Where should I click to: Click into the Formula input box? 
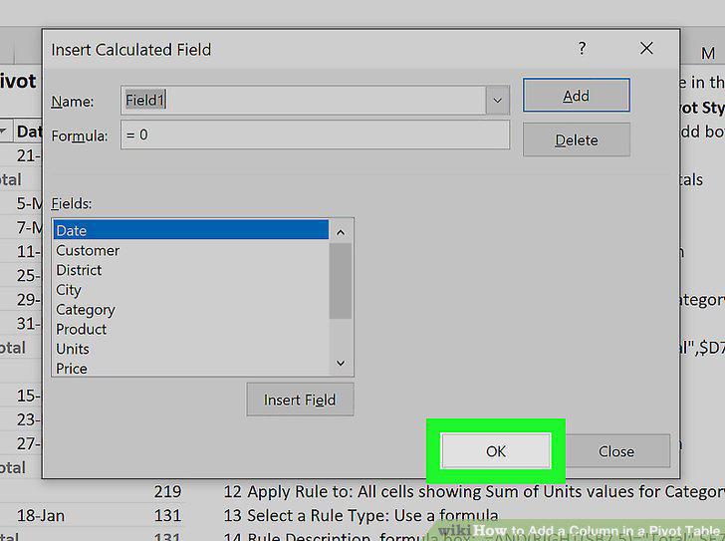tap(315, 135)
